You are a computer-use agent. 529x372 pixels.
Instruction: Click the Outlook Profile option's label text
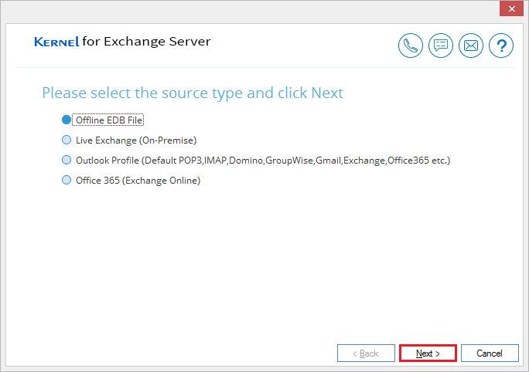pyautogui.click(x=263, y=161)
